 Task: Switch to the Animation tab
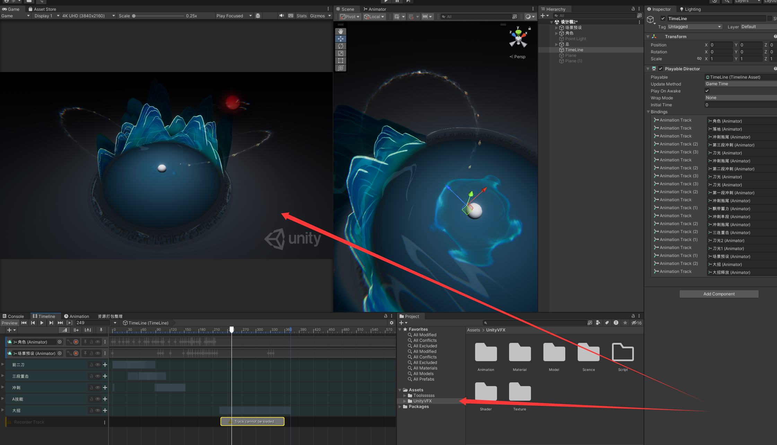[x=77, y=316]
